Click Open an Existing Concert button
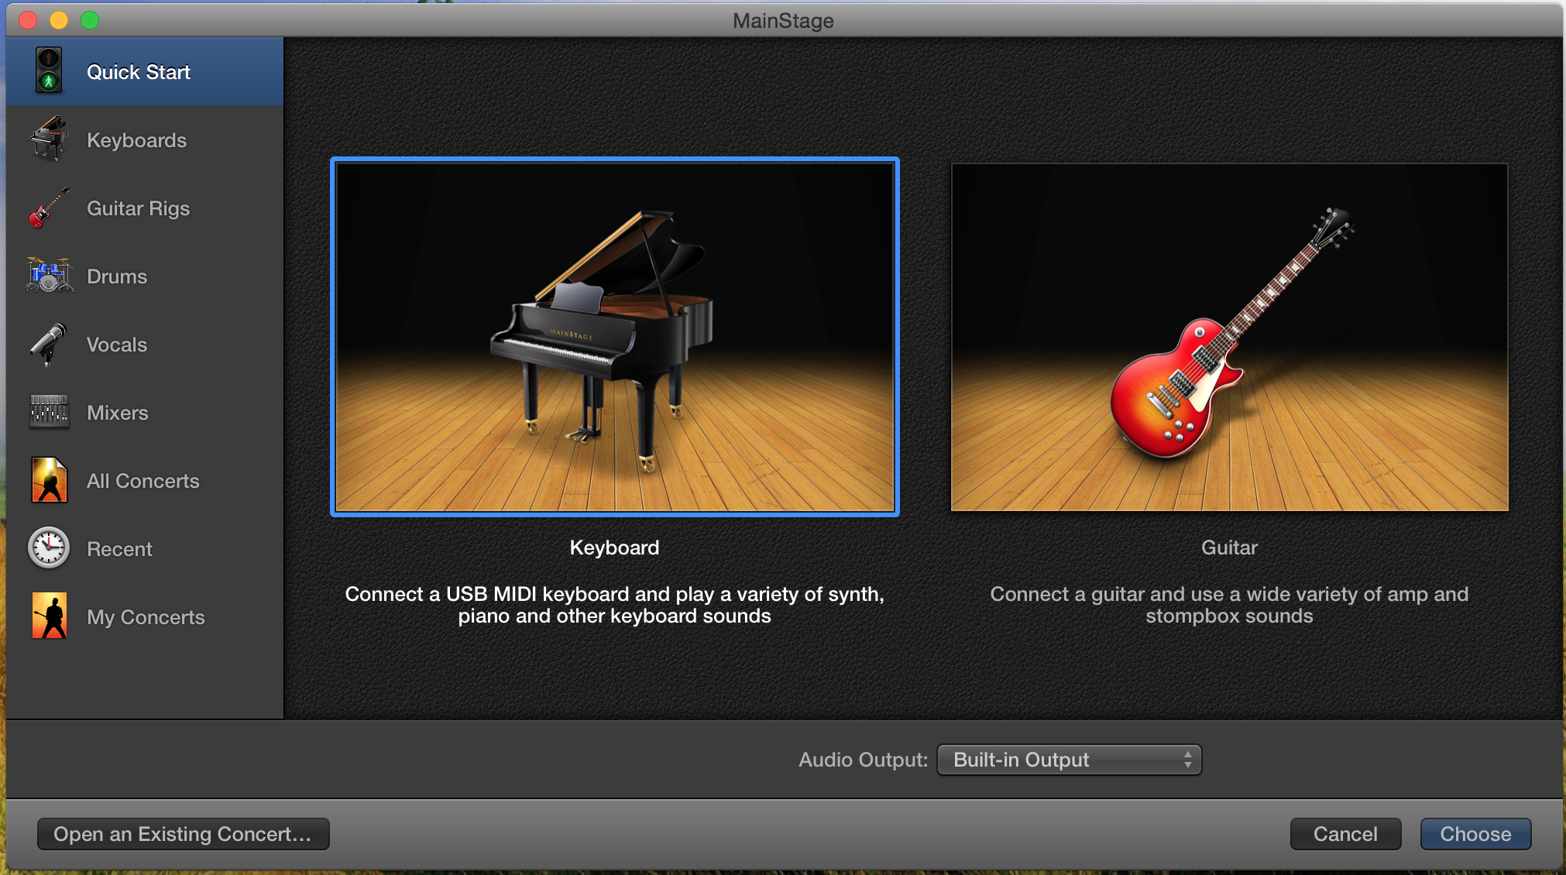The width and height of the screenshot is (1566, 875). tap(184, 834)
